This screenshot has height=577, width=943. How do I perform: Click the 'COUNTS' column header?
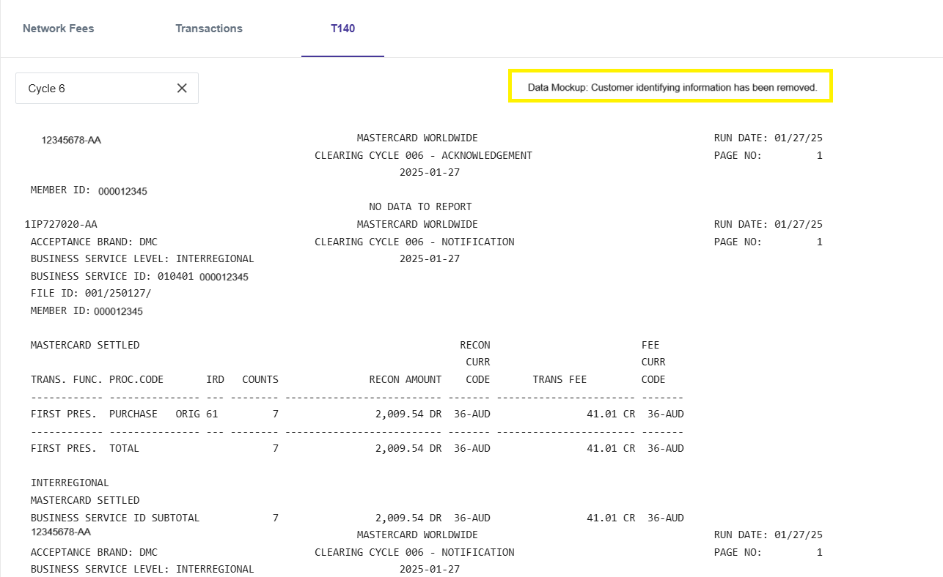click(x=260, y=379)
